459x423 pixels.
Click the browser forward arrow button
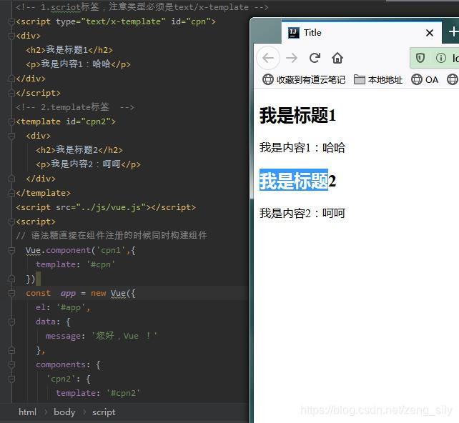292,58
